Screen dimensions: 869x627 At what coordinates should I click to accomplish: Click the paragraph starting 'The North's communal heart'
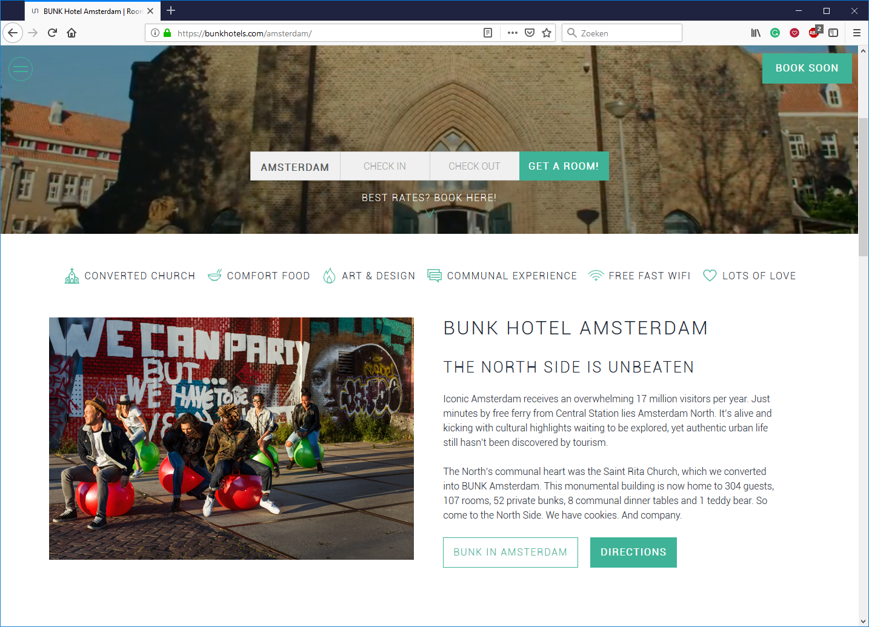point(608,493)
